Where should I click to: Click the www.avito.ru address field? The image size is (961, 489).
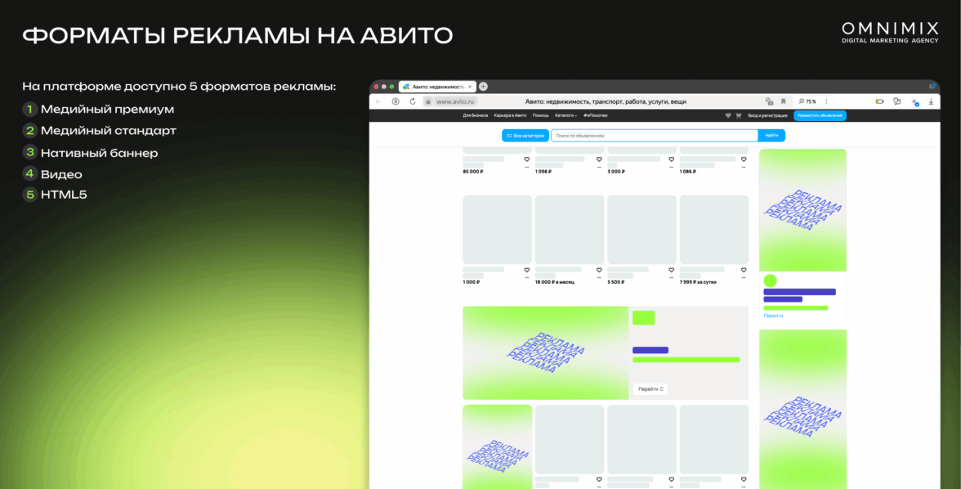click(x=456, y=102)
